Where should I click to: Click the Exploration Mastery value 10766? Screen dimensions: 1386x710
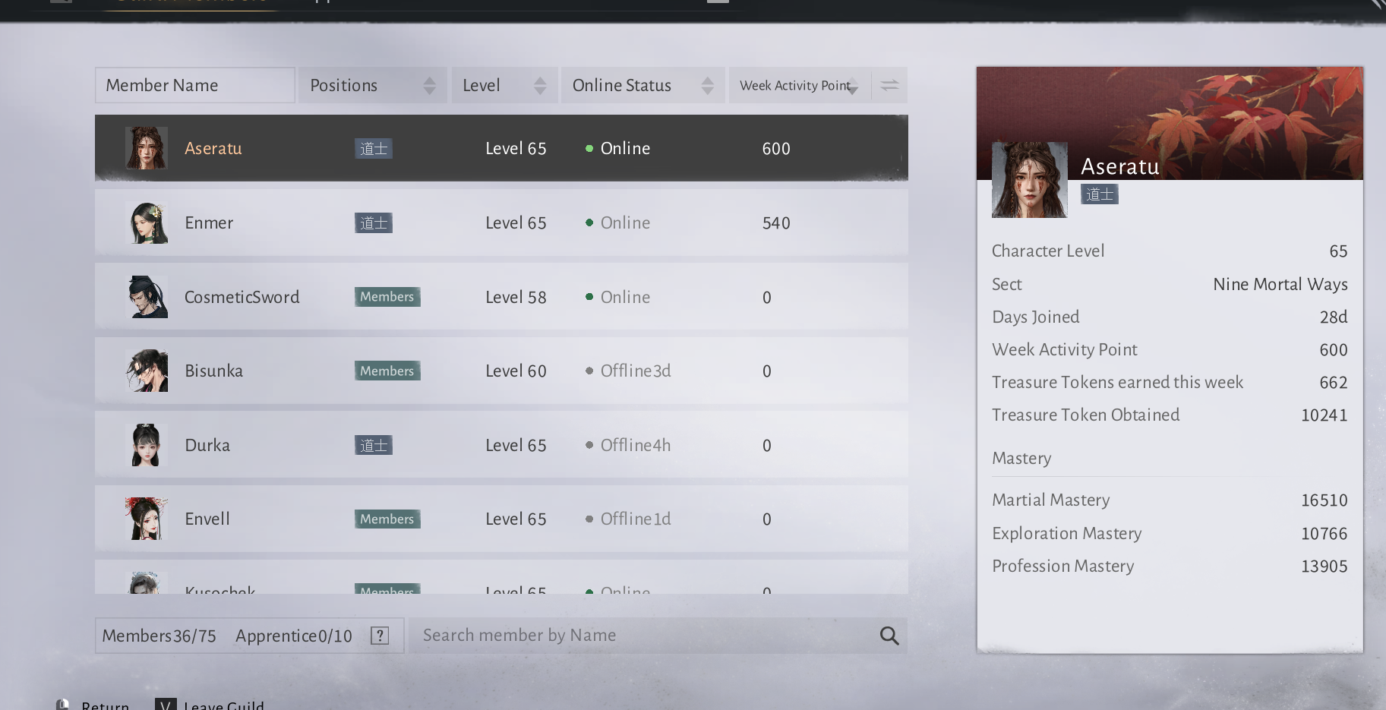1324,533
